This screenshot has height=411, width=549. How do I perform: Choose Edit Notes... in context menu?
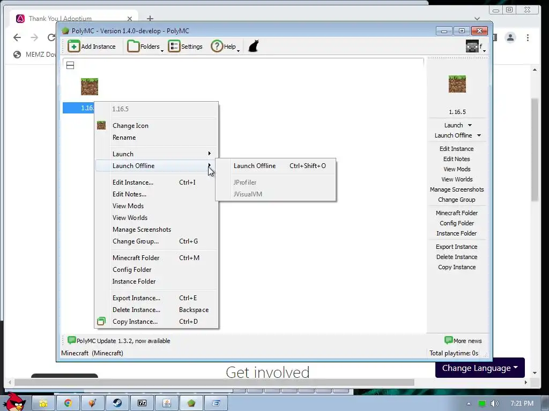pyautogui.click(x=156, y=194)
